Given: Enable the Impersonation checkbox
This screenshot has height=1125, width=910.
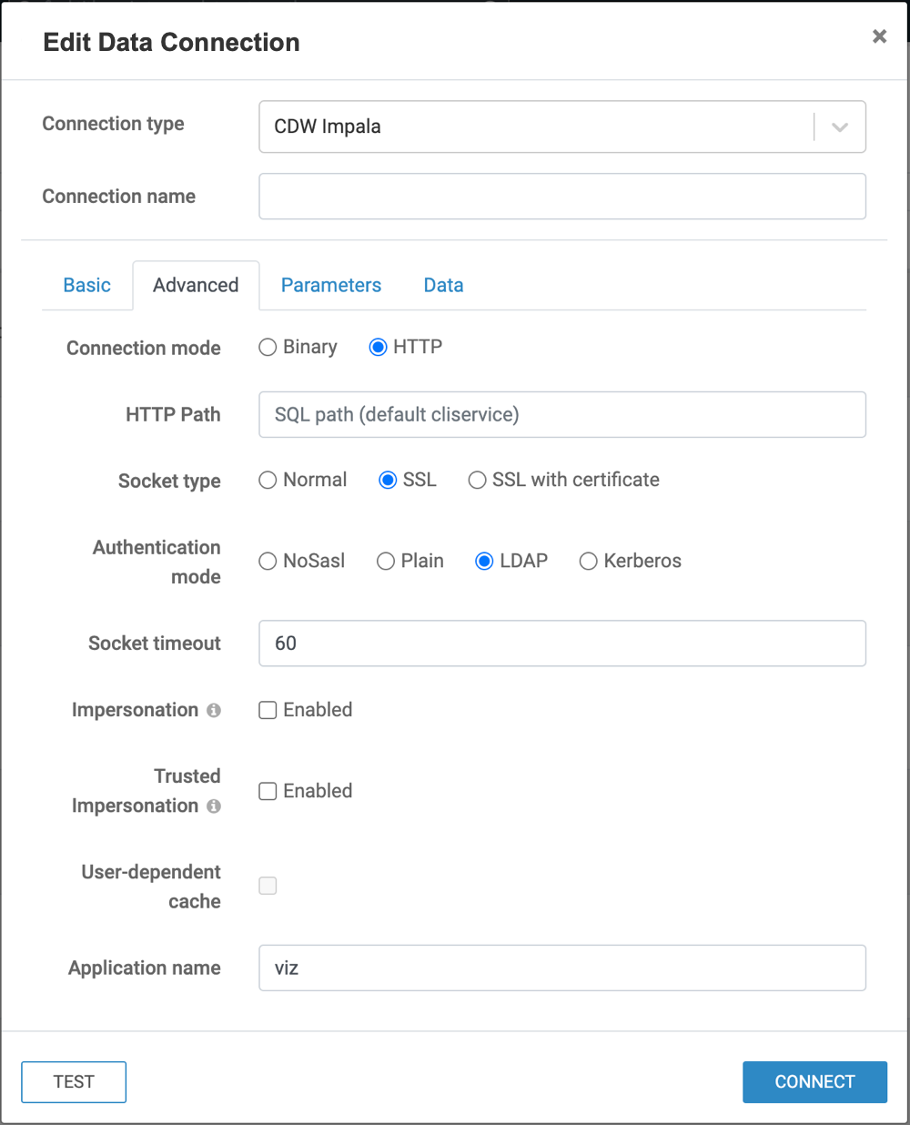Looking at the screenshot, I should point(268,710).
